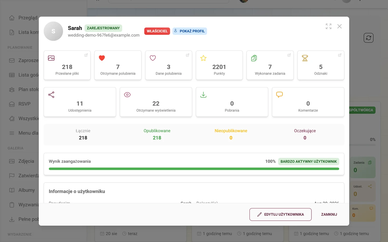Image resolution: width=388 pixels, height=242 pixels.
Task: Click the email wedding-demo-967fe6@example.com
Action: [104, 35]
